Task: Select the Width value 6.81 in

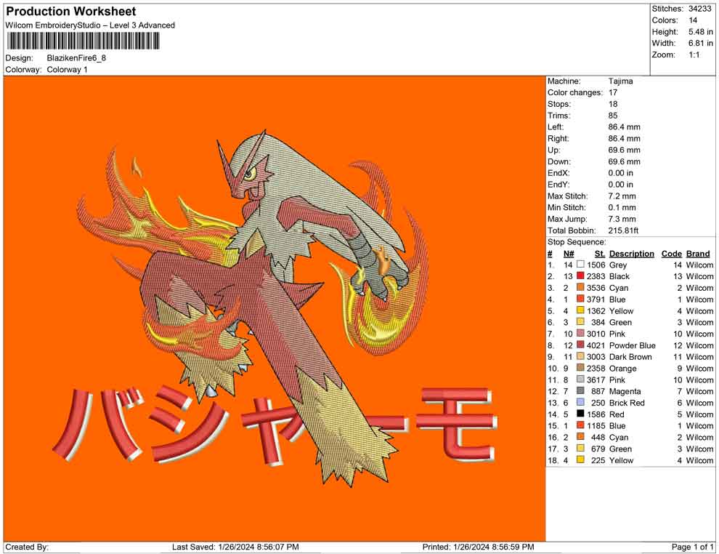Action: pyautogui.click(x=700, y=43)
